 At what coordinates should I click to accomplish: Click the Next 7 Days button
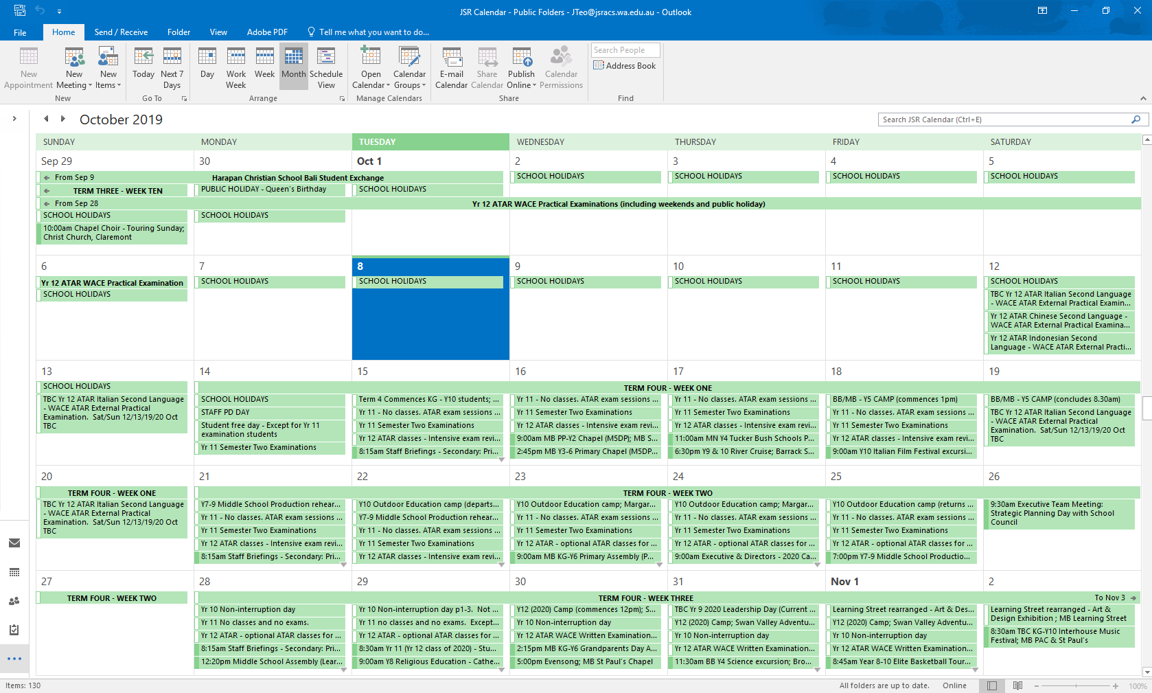click(172, 67)
